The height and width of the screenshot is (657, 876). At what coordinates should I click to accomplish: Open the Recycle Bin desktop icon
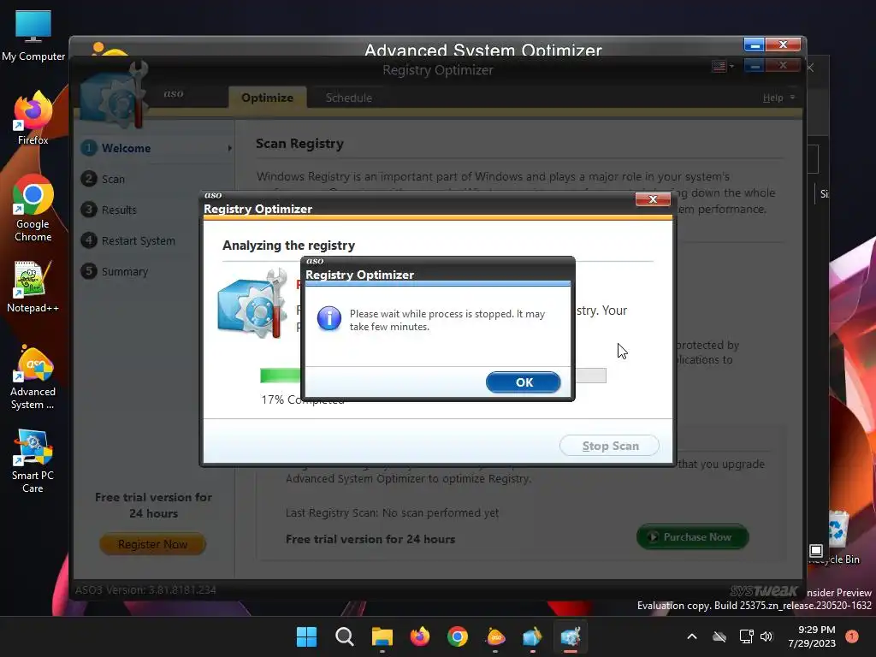(x=838, y=537)
